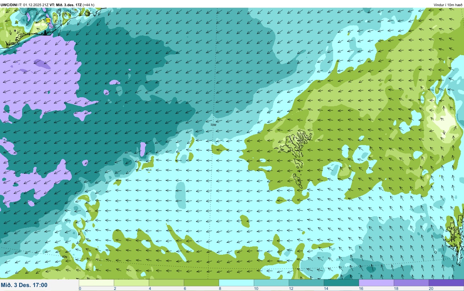
Task: Click the '60N' latitude label on map
Action: click(x=65, y=257)
